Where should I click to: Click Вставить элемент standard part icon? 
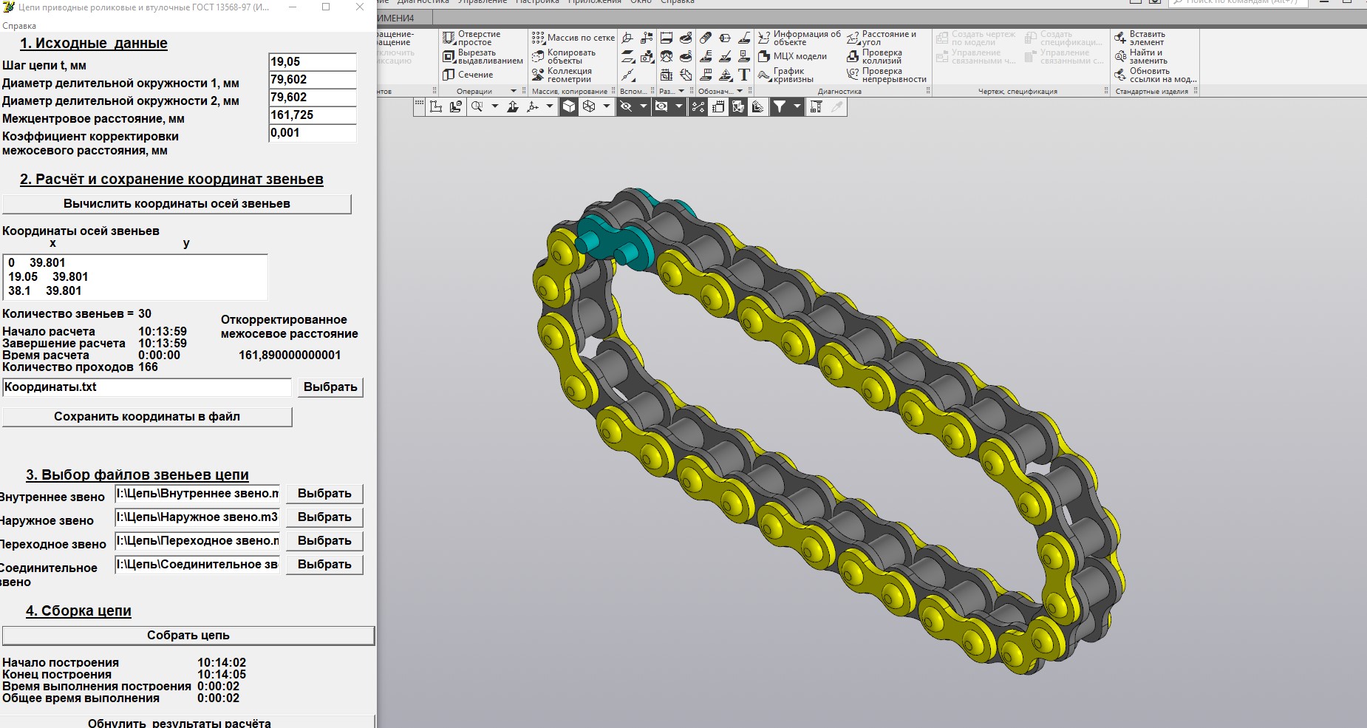click(1121, 38)
